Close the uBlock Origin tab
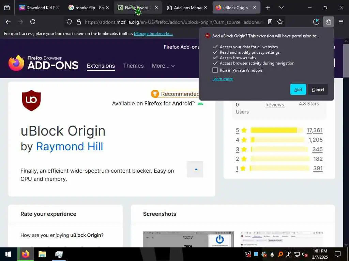349x261 pixels. click(x=255, y=7)
